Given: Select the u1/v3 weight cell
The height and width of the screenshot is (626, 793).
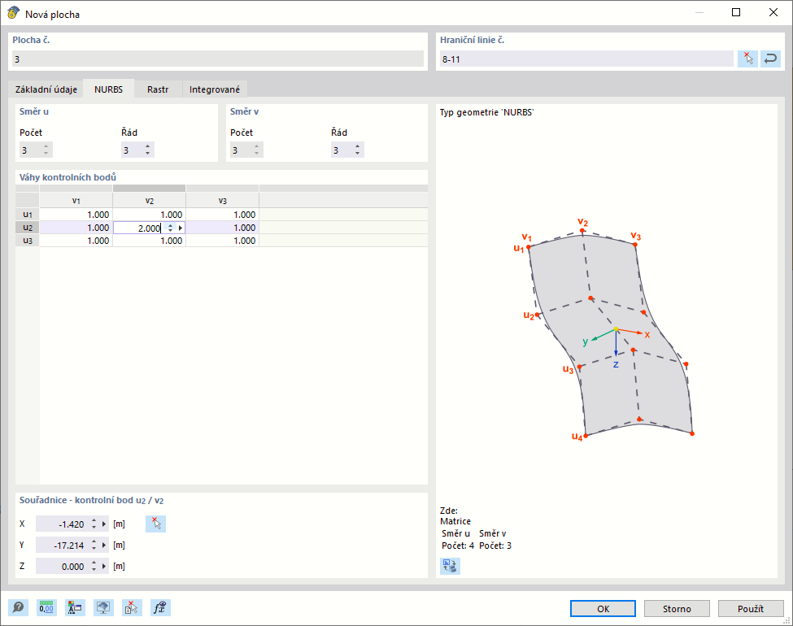Looking at the screenshot, I should tap(223, 215).
